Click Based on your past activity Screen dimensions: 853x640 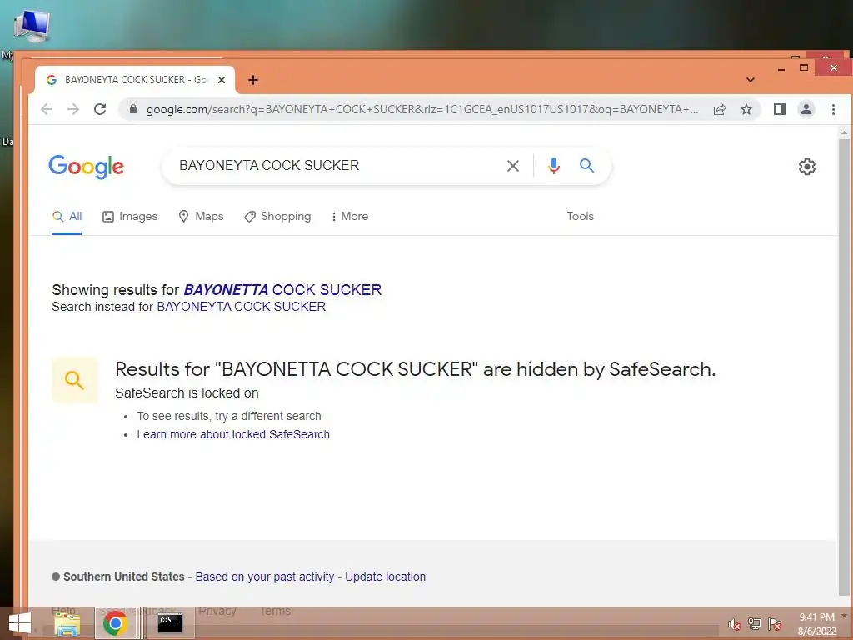click(x=264, y=577)
